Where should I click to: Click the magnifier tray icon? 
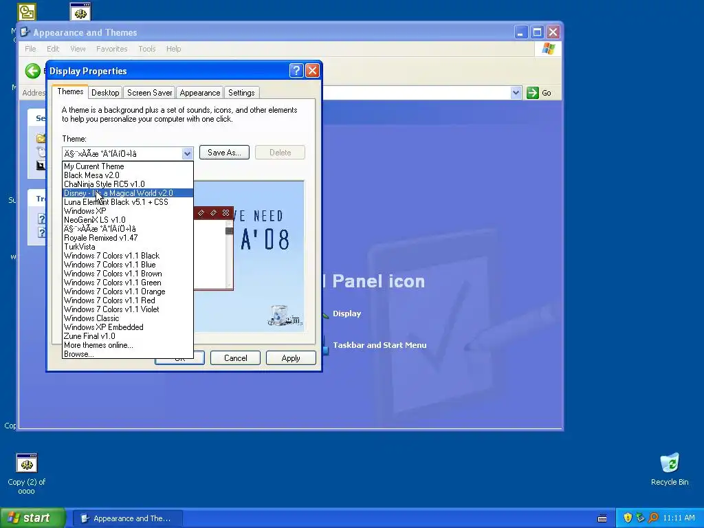(653, 518)
